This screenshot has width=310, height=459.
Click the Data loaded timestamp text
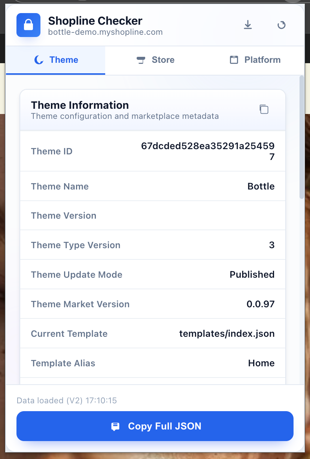[67, 400]
